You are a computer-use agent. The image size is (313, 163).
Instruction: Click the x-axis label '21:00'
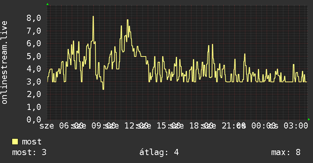pyautogui.click(x=234, y=126)
